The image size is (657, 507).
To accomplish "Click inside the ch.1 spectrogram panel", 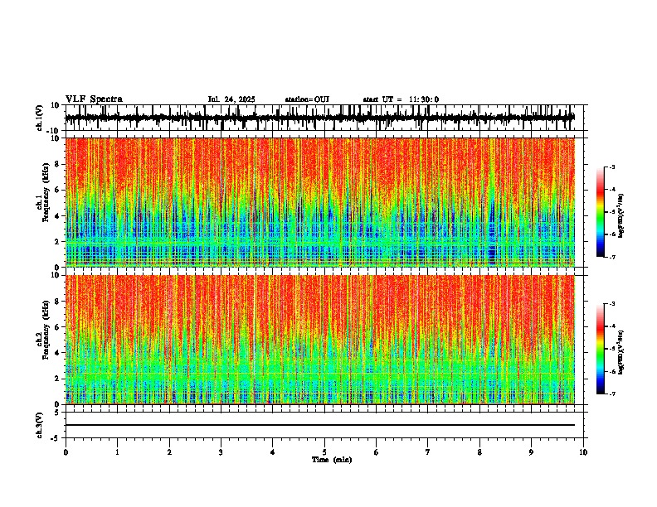I will coord(320,202).
